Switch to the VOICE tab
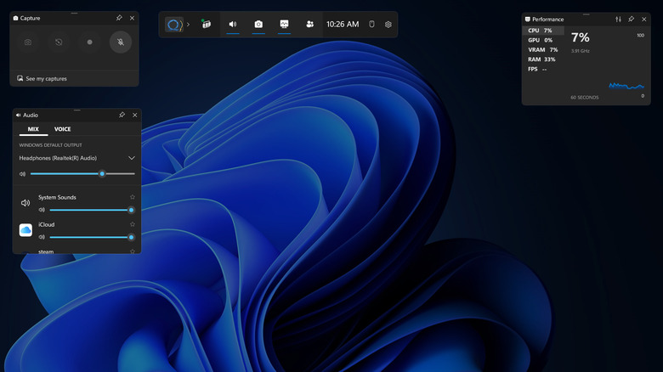663x372 pixels. click(62, 129)
